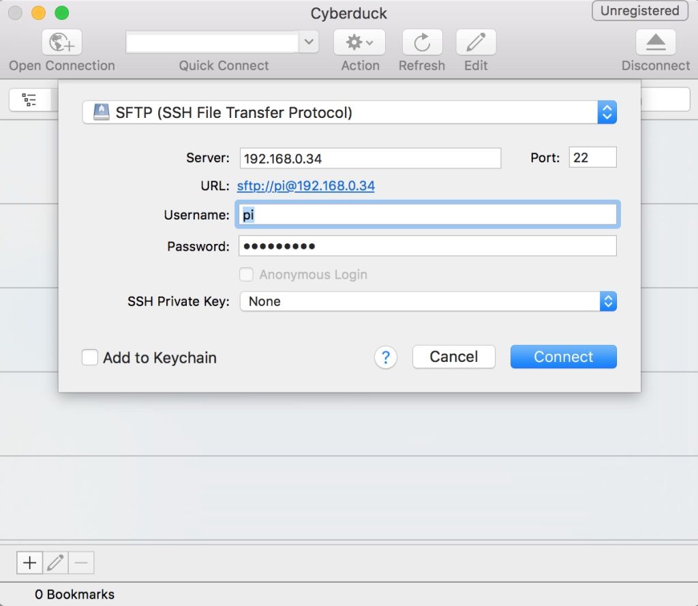Screen dimensions: 698x606
Task: Expand the SSH Private Key dropdown
Action: [x=428, y=301]
